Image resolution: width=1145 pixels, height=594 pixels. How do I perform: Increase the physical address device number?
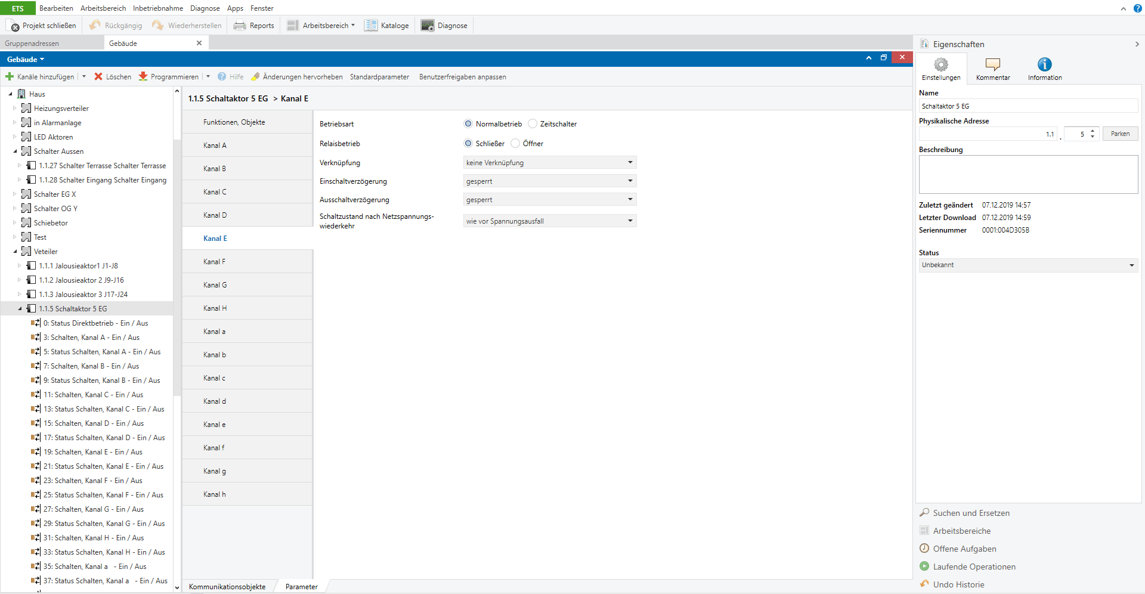click(x=1093, y=131)
